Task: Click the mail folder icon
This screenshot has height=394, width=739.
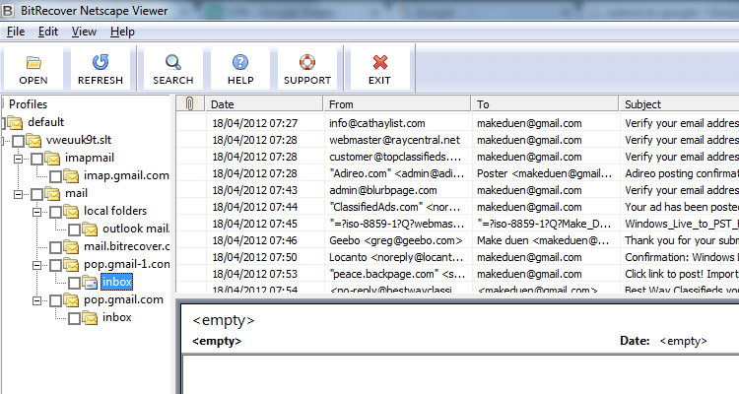Action: [52, 193]
